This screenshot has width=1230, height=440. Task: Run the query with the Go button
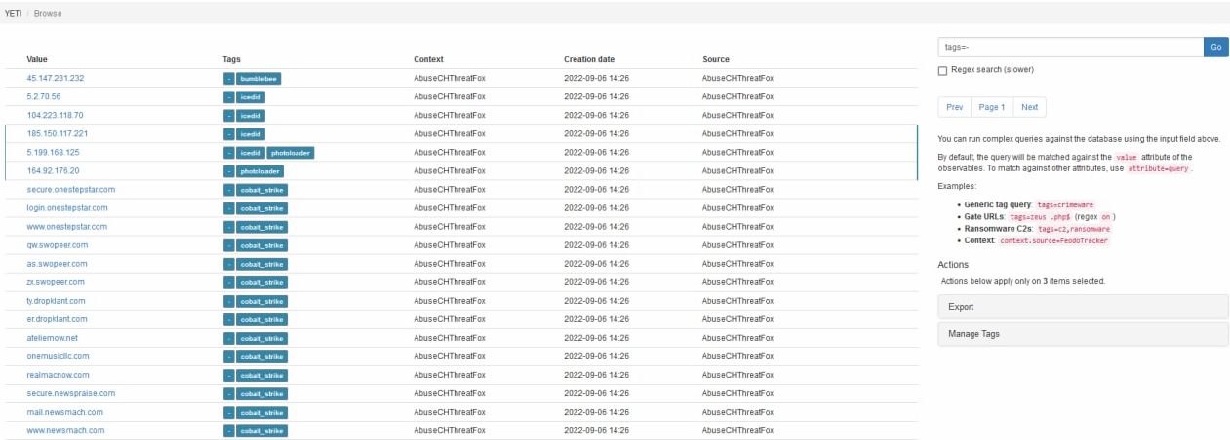tap(1215, 47)
